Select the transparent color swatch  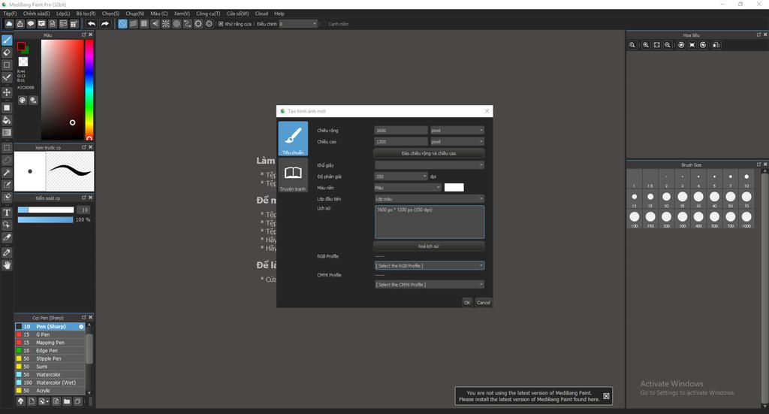pyautogui.click(x=23, y=62)
